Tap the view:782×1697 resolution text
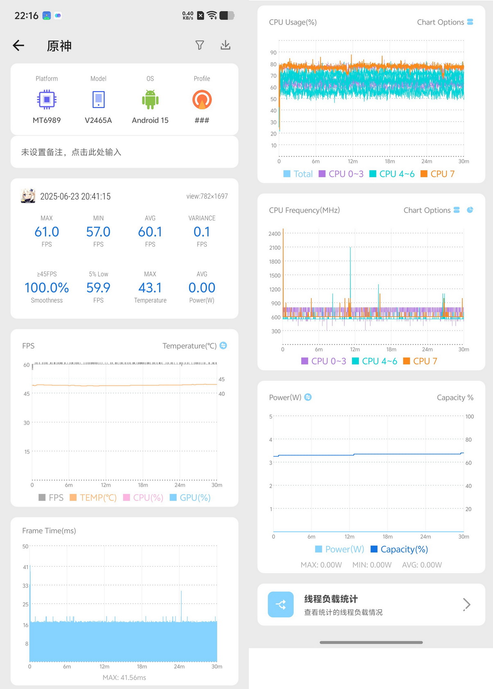The height and width of the screenshot is (689, 493). tap(207, 196)
